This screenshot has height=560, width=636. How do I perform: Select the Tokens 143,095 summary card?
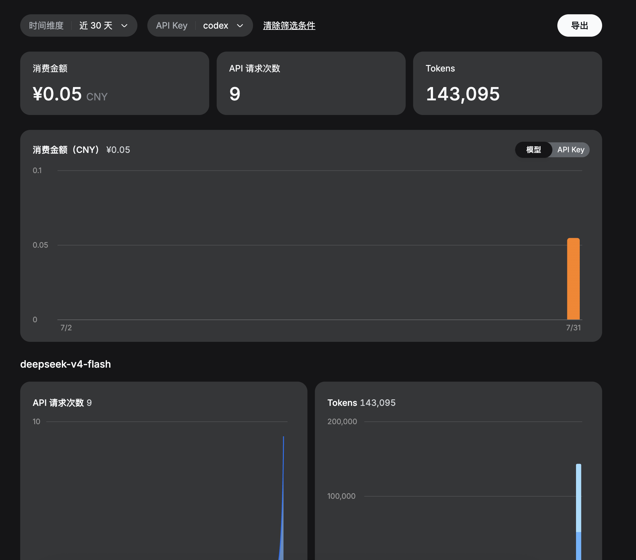click(x=507, y=83)
